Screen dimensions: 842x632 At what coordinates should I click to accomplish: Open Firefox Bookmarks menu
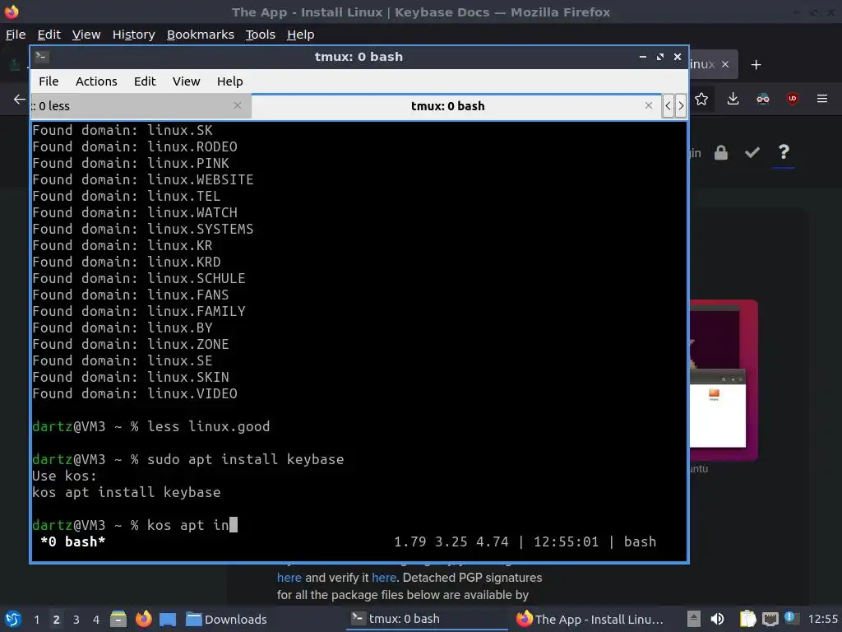pyautogui.click(x=201, y=35)
